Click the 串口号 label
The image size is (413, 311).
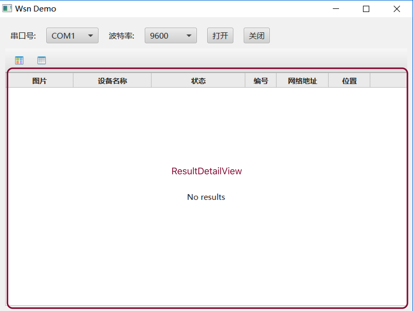[23, 36]
